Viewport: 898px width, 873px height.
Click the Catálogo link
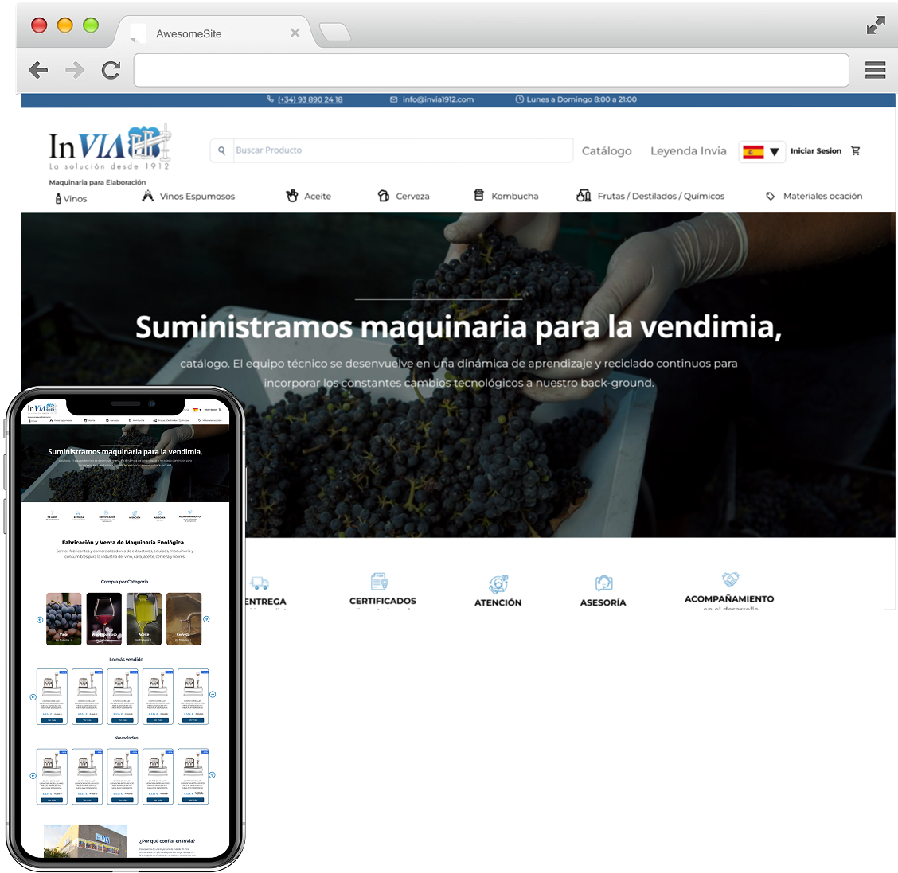(x=607, y=151)
